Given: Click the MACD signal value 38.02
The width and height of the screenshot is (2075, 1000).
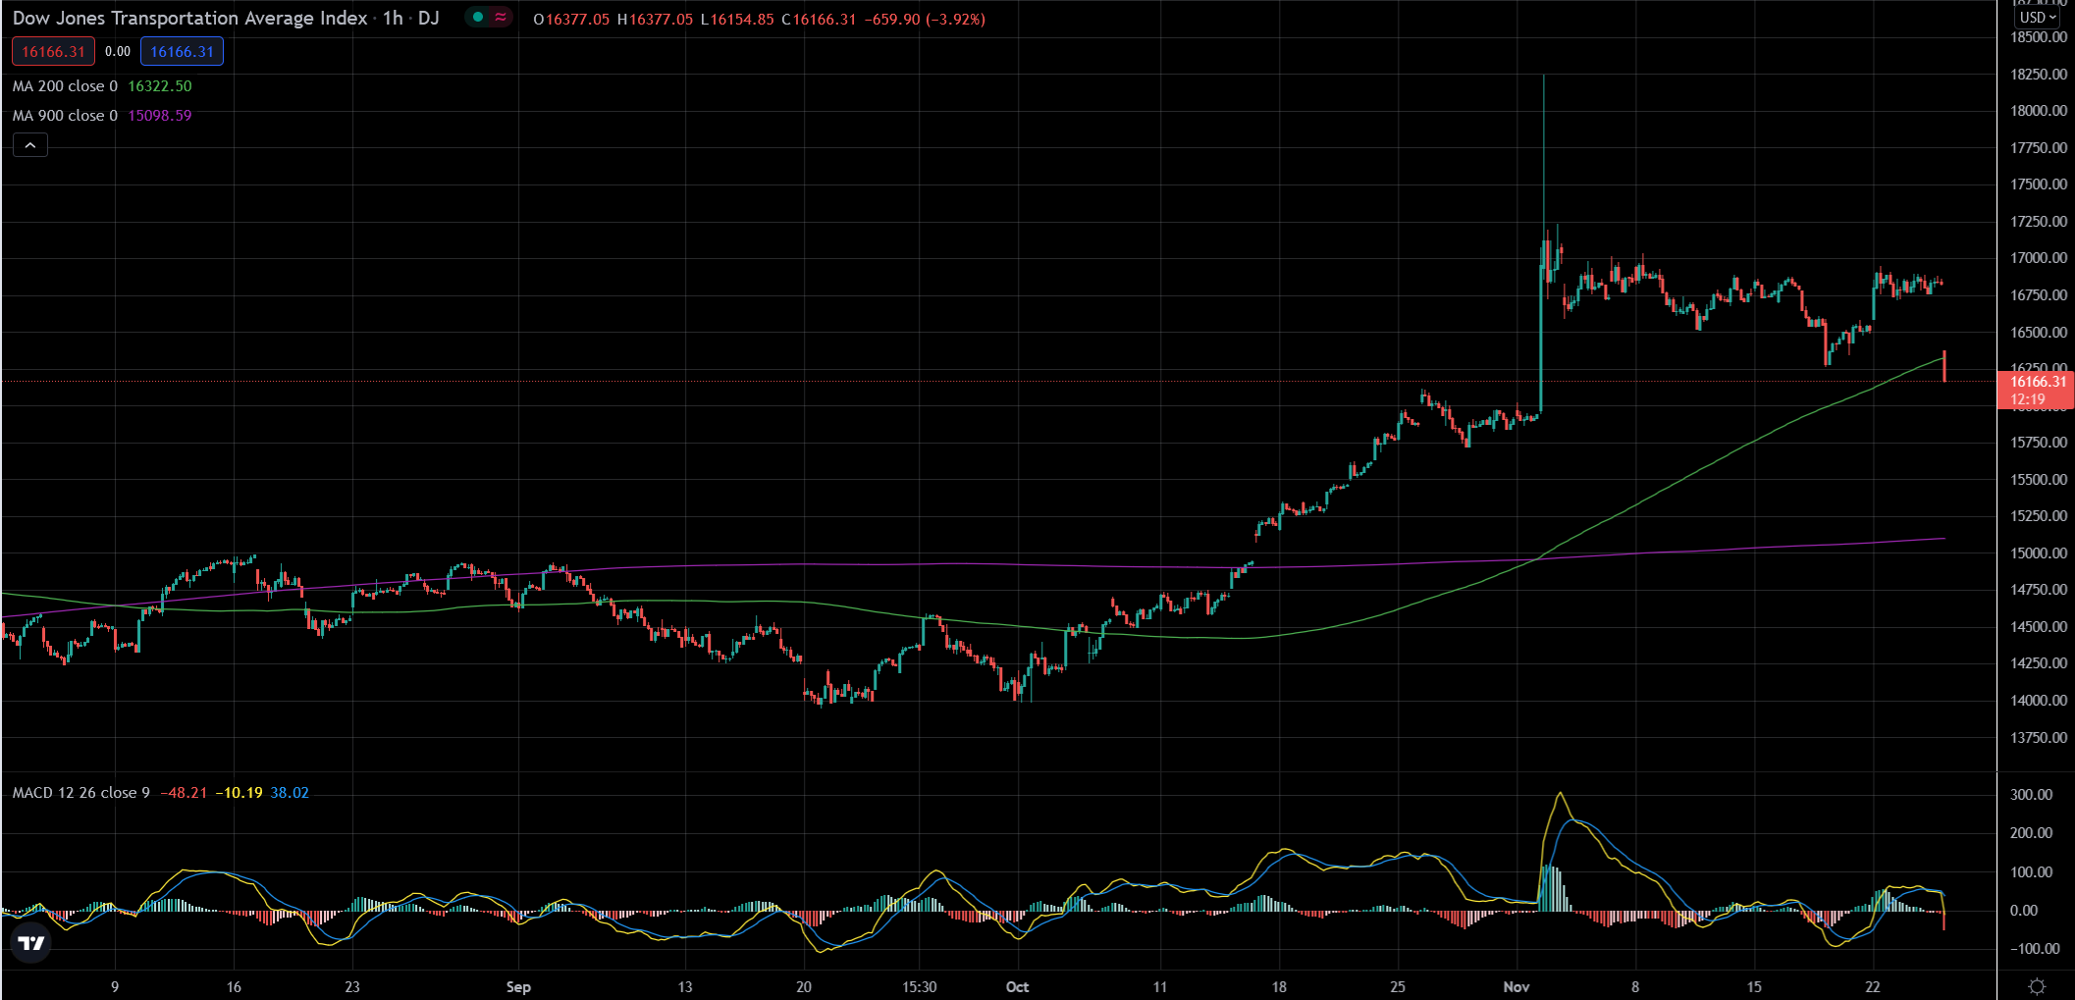Looking at the screenshot, I should coord(290,793).
